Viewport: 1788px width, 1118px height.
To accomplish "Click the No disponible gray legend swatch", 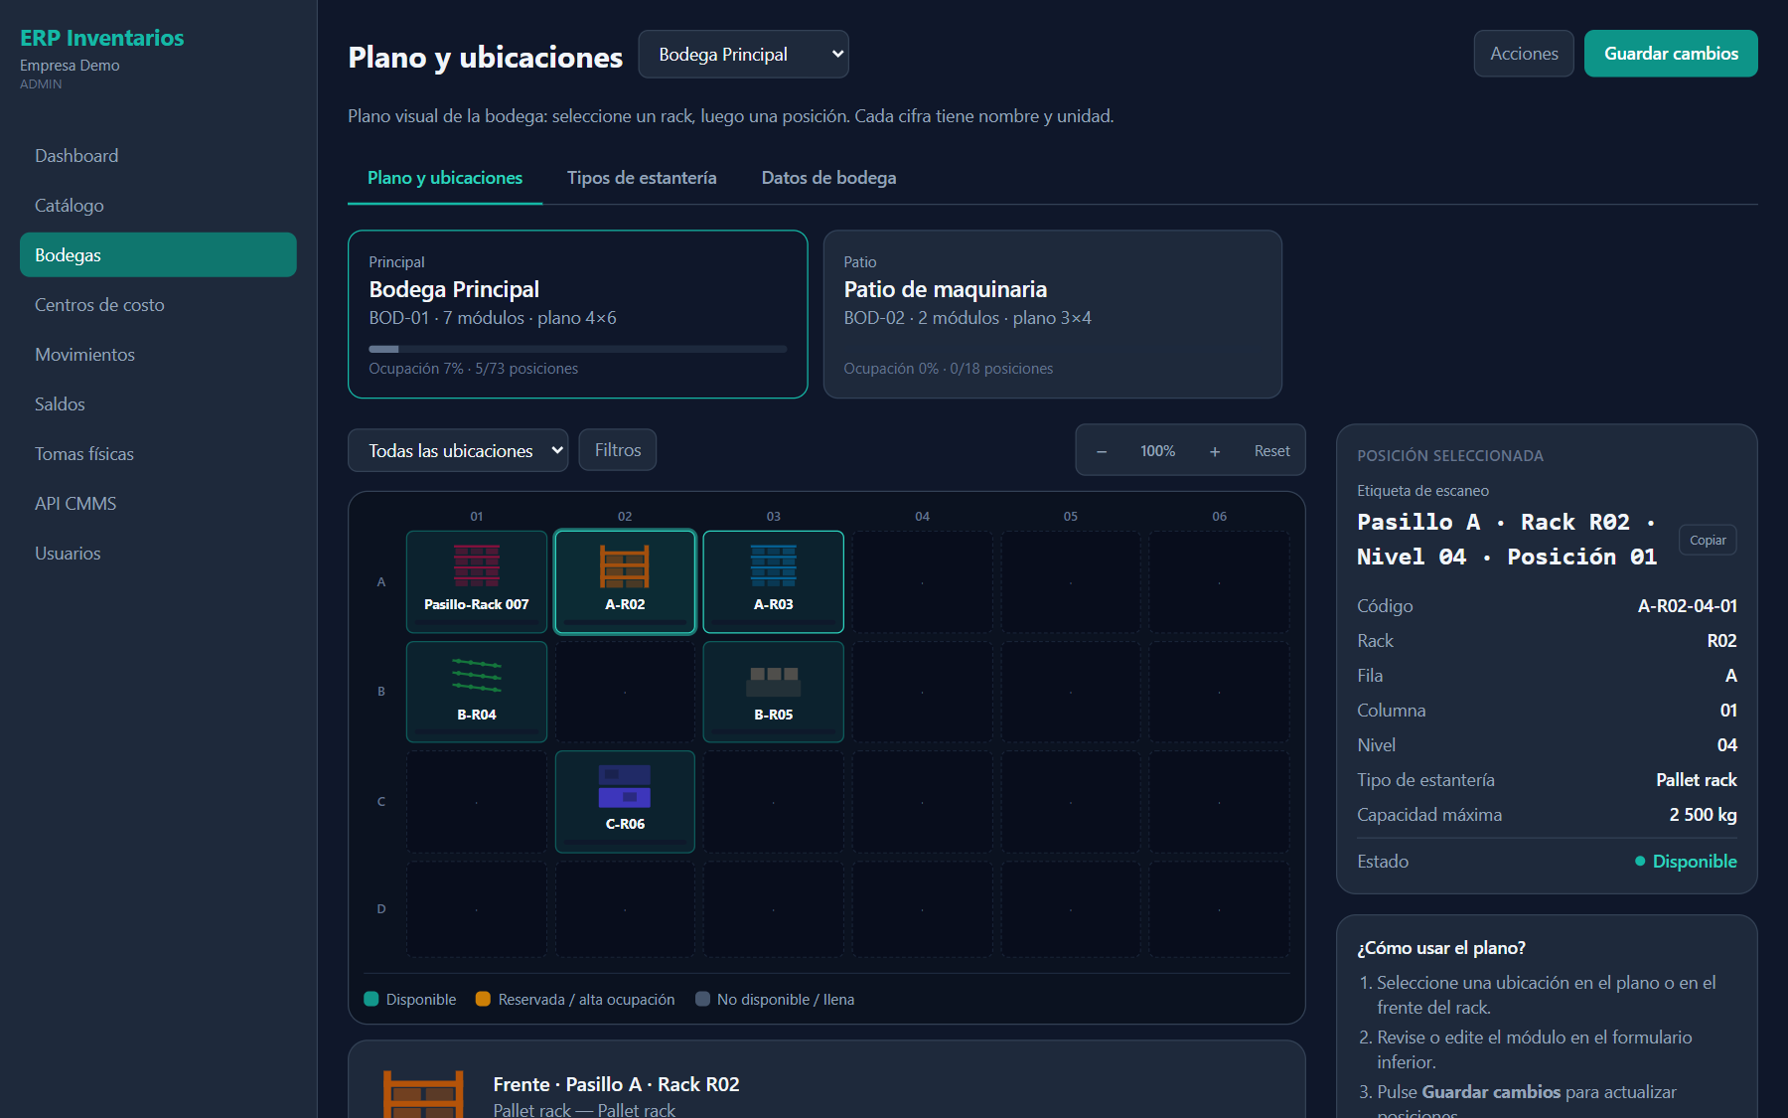I will coord(702,999).
